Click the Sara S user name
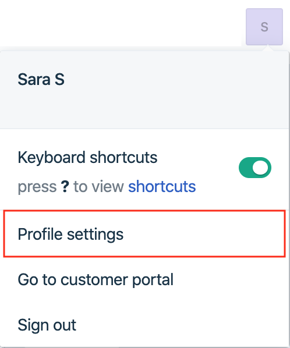The height and width of the screenshot is (348, 290). 41,79
